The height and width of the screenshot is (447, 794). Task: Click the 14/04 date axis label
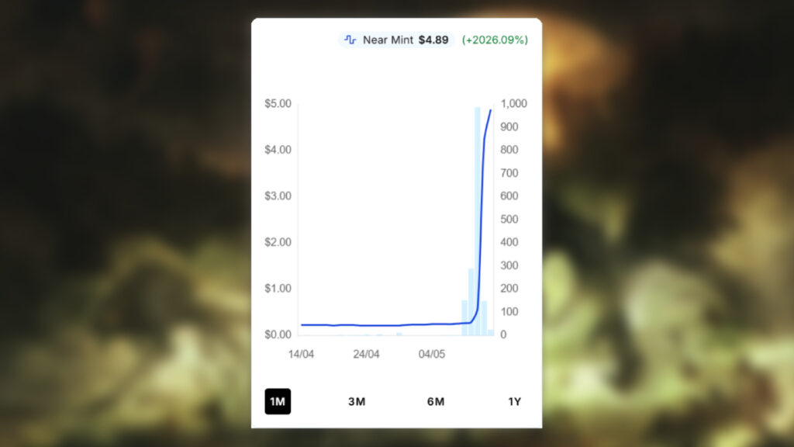tap(301, 354)
